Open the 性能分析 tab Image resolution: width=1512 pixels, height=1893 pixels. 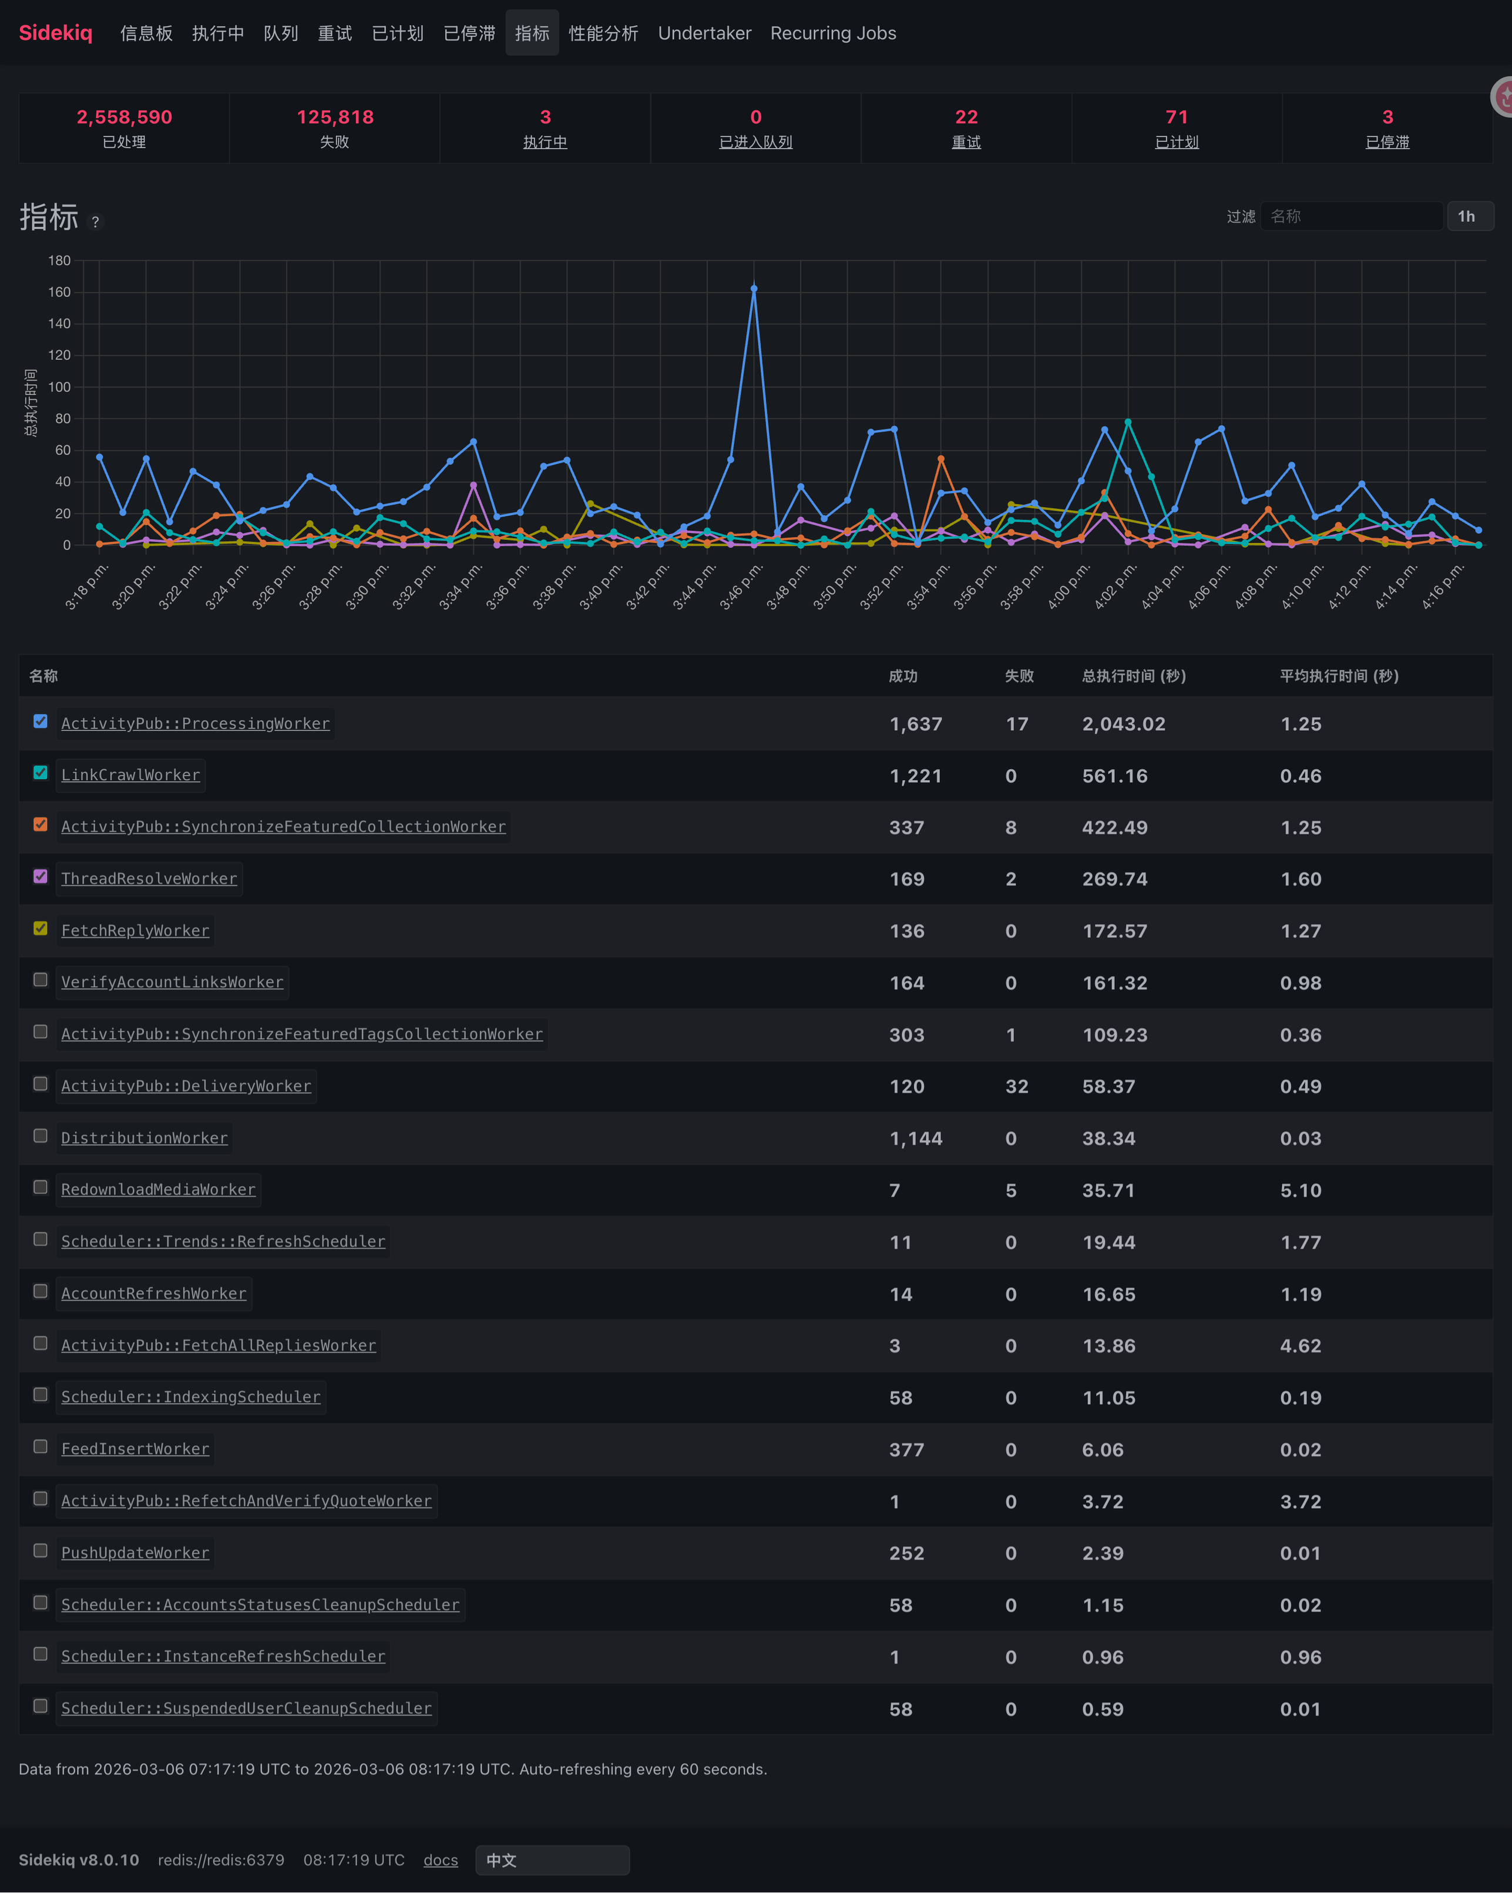click(603, 33)
